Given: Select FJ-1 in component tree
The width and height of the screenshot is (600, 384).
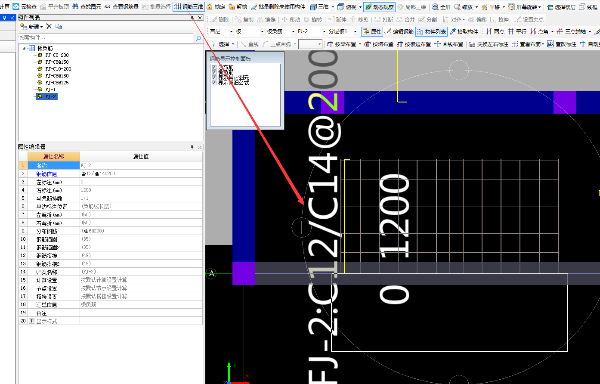Looking at the screenshot, I should point(50,90).
